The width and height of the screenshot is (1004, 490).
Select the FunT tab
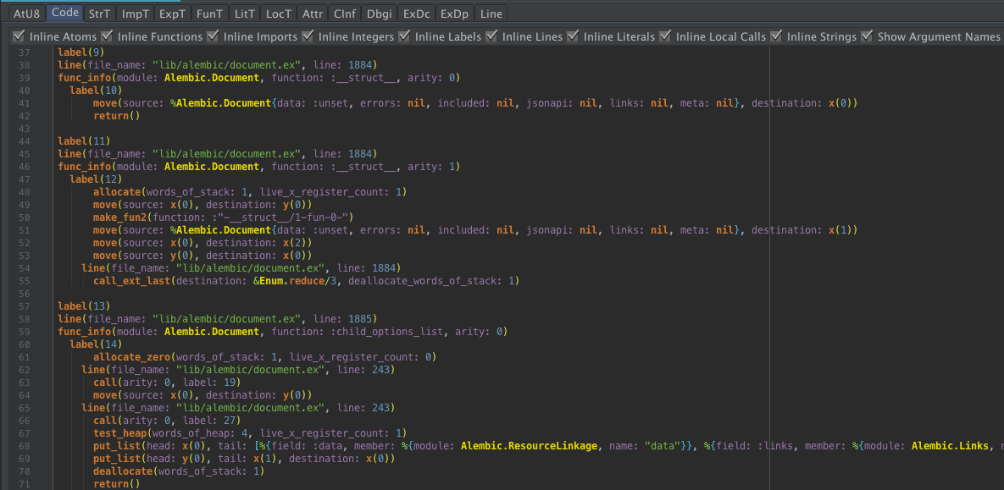pyautogui.click(x=208, y=14)
